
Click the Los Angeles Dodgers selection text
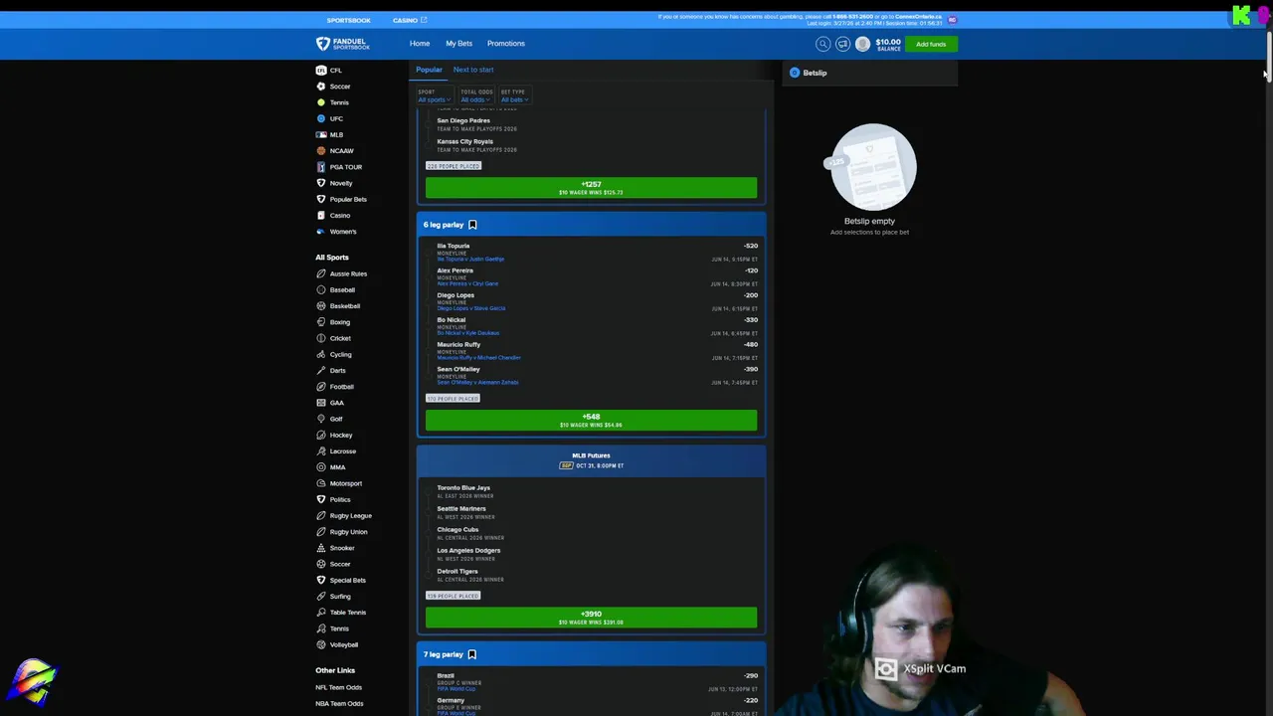(468, 550)
